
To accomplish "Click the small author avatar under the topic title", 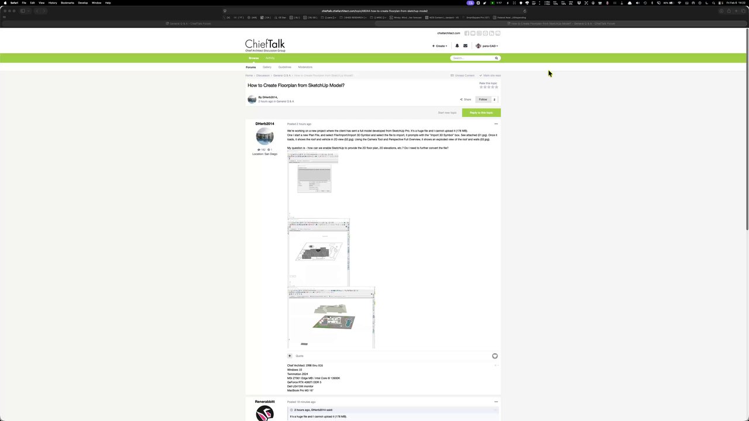I will [x=252, y=99].
